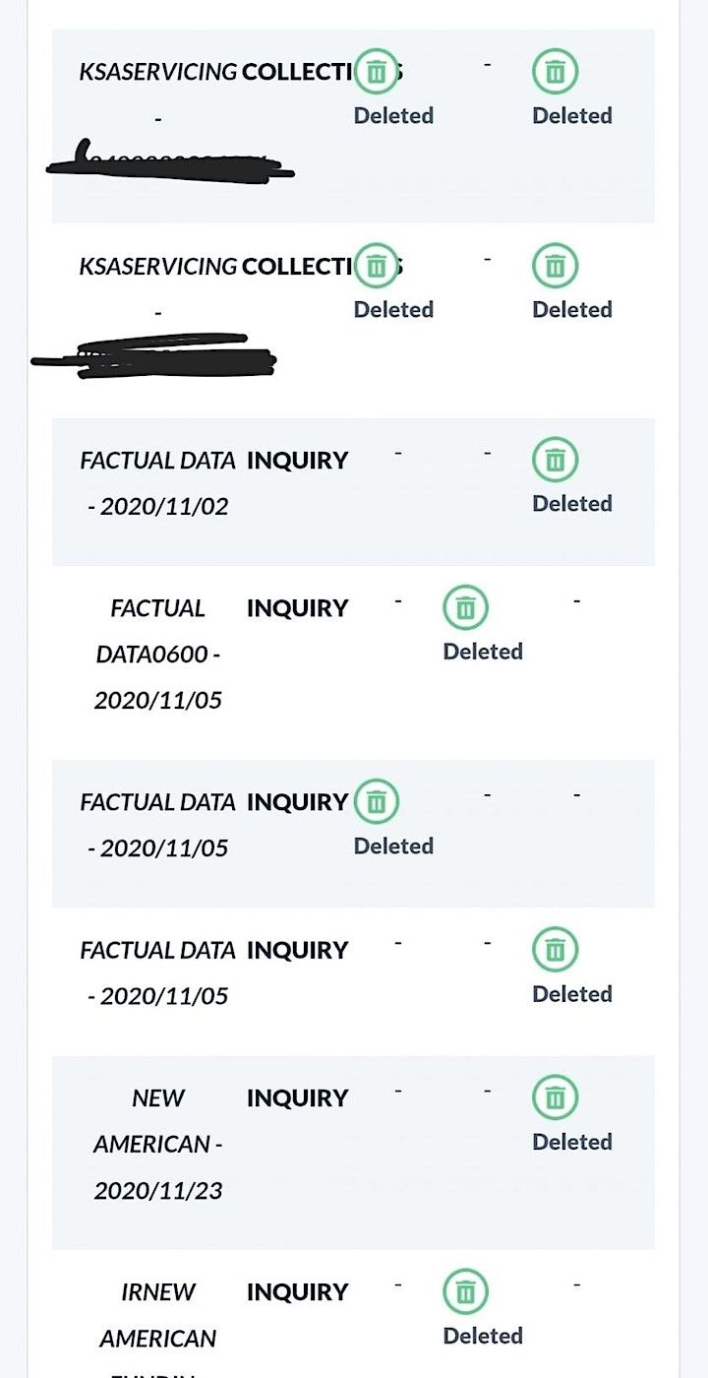Screen dimensions: 708x1378
Task: Select FACTUAL DATA - 2020/11/02 creditor name
Action: [157, 482]
